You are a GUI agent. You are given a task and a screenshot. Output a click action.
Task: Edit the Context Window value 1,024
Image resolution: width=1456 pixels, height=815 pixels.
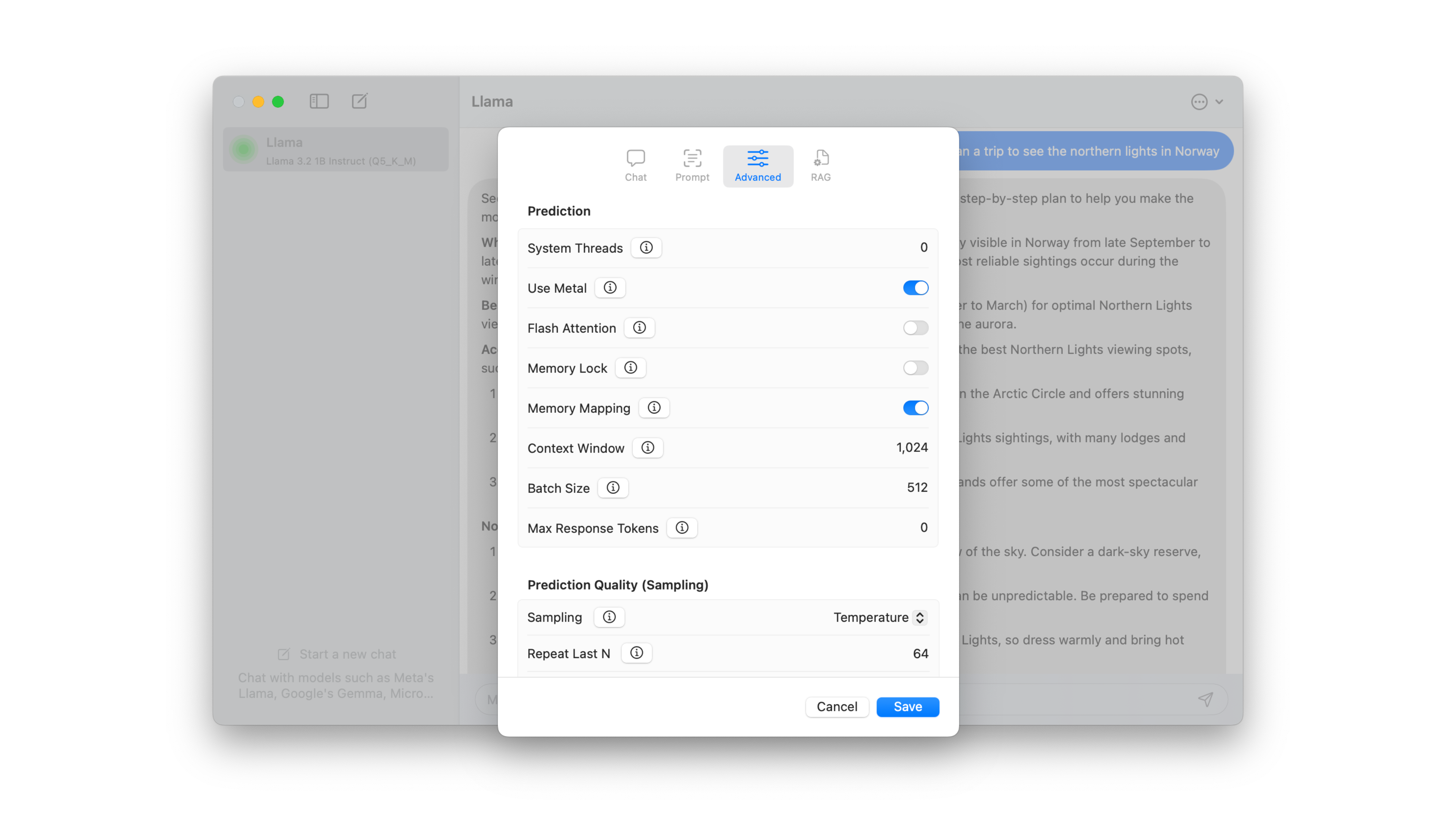(912, 448)
